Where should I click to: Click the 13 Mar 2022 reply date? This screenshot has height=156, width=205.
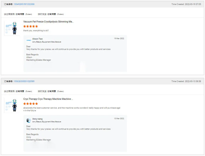[x=119, y=118]
